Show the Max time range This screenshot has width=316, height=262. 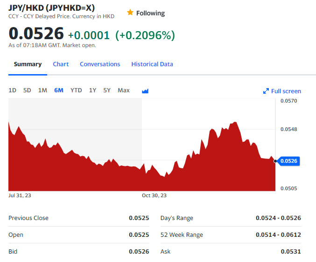(124, 90)
